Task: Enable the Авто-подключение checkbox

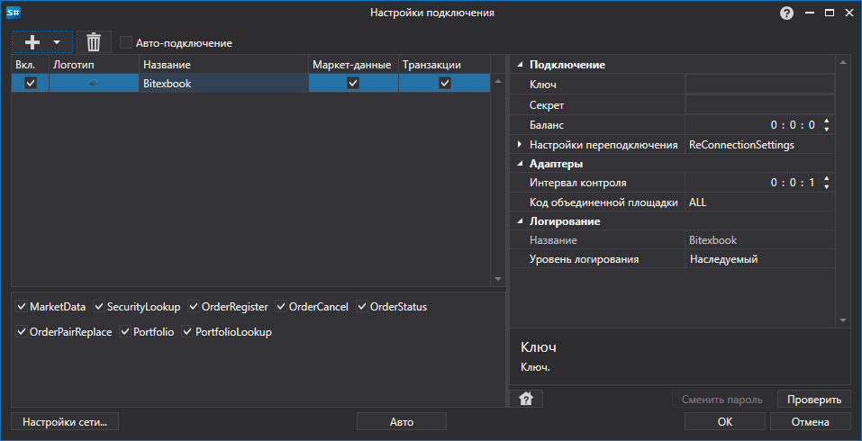Action: click(126, 43)
